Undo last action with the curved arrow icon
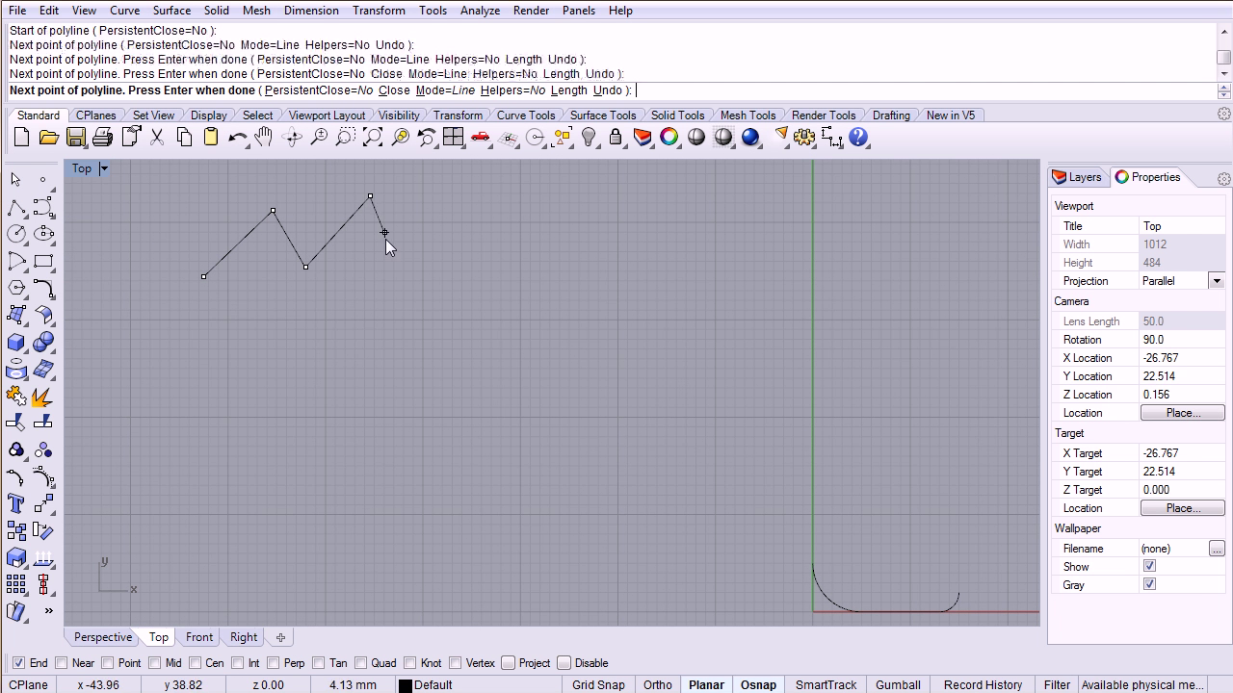The image size is (1233, 693). point(237,138)
